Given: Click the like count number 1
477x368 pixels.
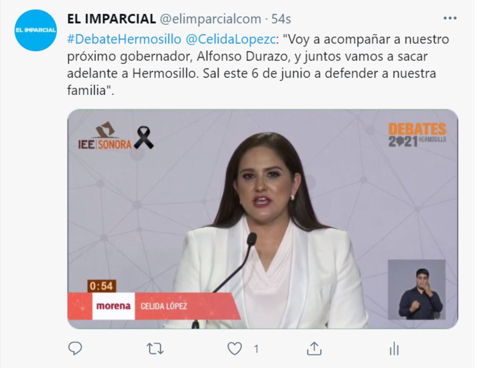Looking at the screenshot, I should 256,349.
